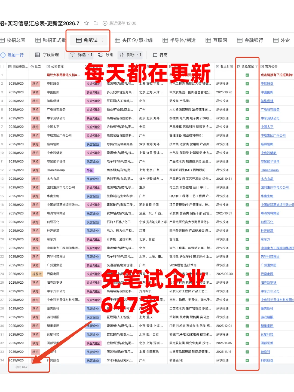Switch to the 秋招正式批 tab
Image resolution: width=294 pixels, height=392 pixels.
point(51,40)
